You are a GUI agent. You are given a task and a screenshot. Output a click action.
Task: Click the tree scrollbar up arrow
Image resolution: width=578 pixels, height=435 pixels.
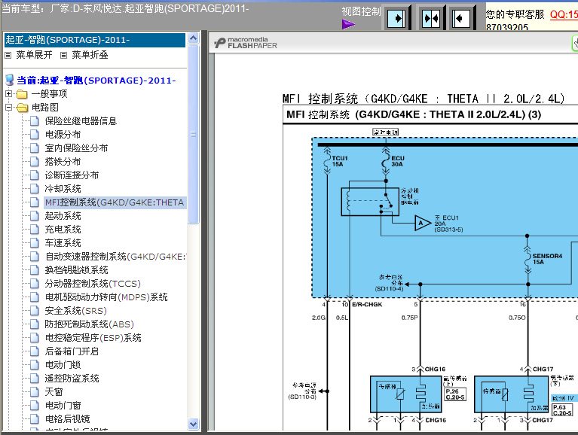coord(193,38)
